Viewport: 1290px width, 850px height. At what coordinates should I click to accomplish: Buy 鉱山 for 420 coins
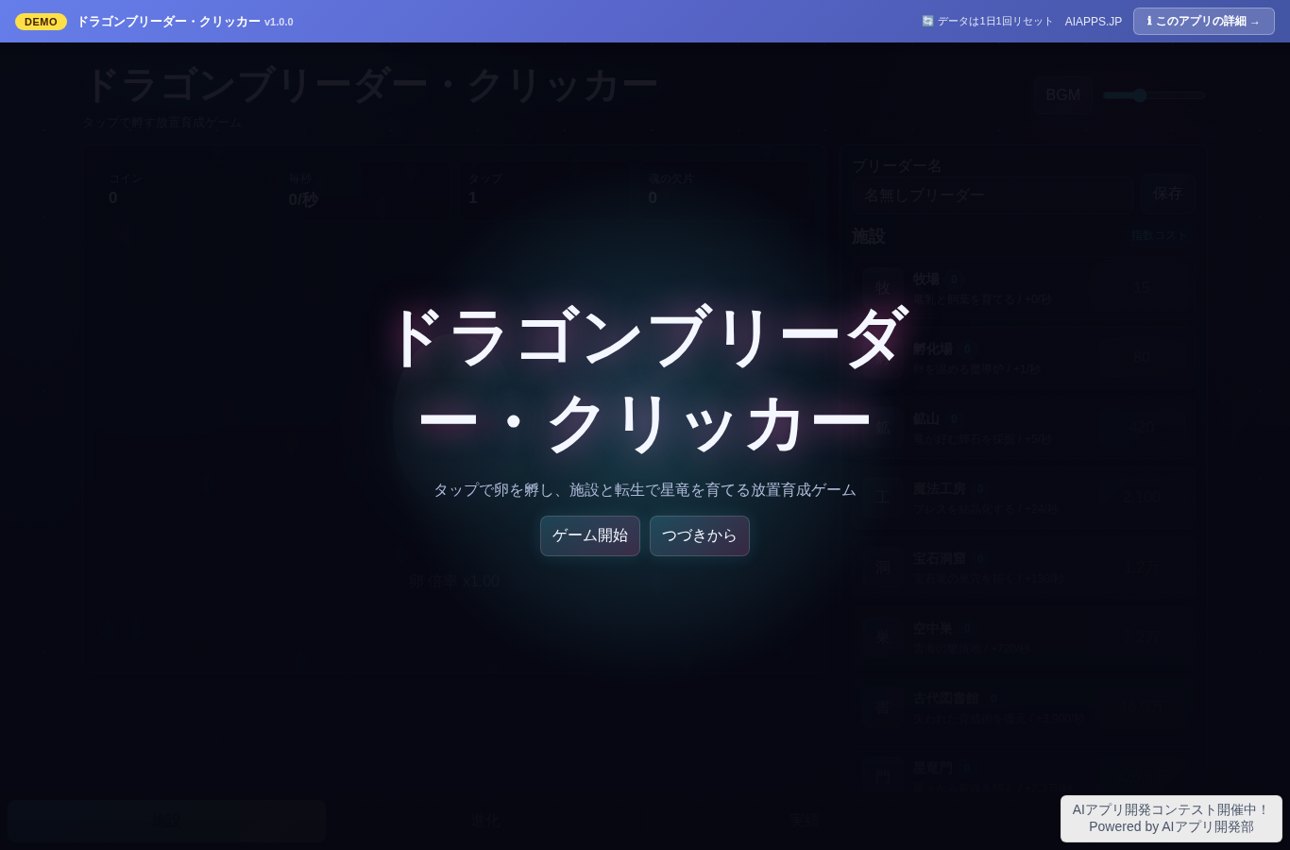pyautogui.click(x=1143, y=428)
